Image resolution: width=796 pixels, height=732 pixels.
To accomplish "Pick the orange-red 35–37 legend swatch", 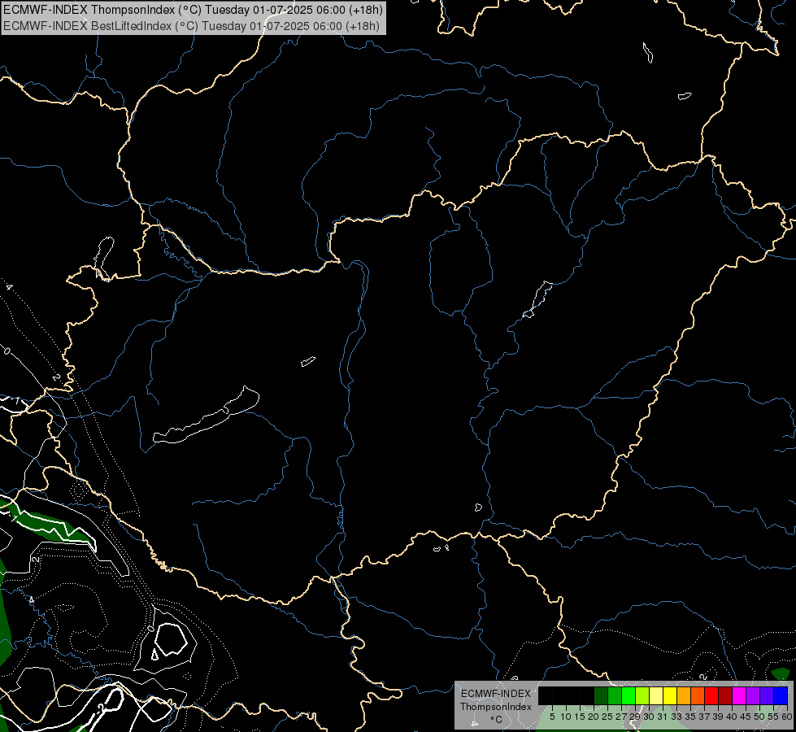I will (698, 696).
